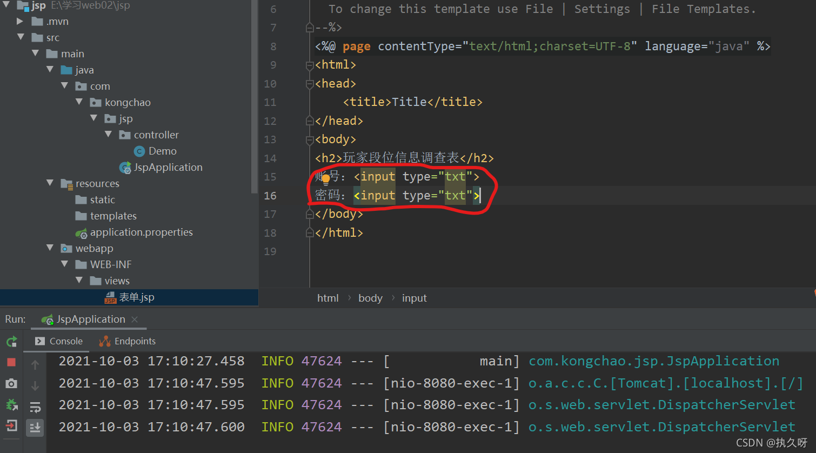Stop the running application with red square

coord(11,362)
